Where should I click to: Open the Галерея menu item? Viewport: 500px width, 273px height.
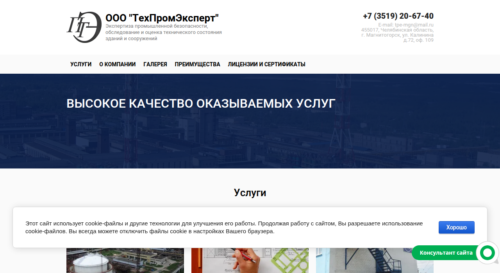pyautogui.click(x=155, y=64)
